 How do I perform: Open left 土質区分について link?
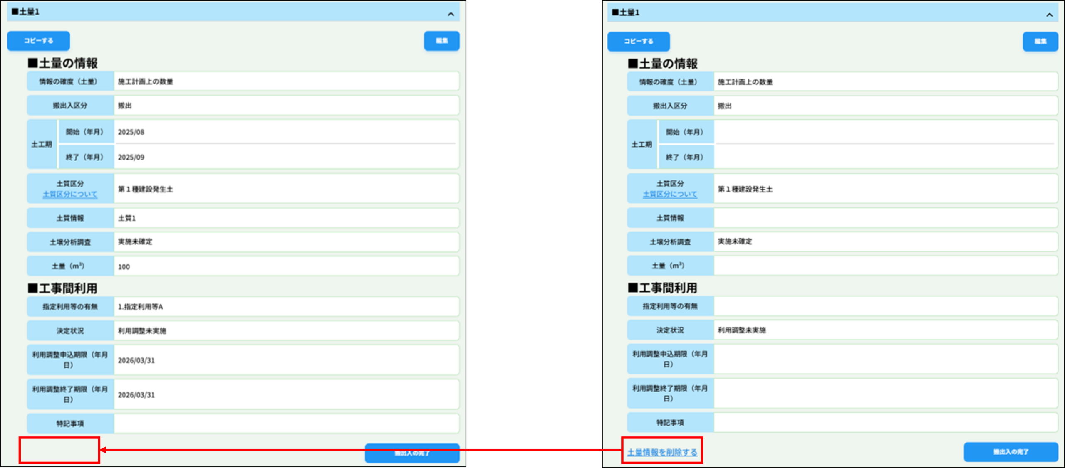point(70,194)
